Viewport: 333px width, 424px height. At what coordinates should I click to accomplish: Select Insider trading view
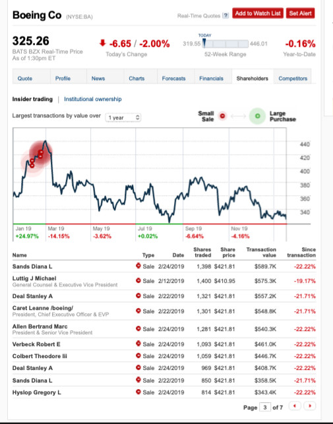(x=32, y=99)
